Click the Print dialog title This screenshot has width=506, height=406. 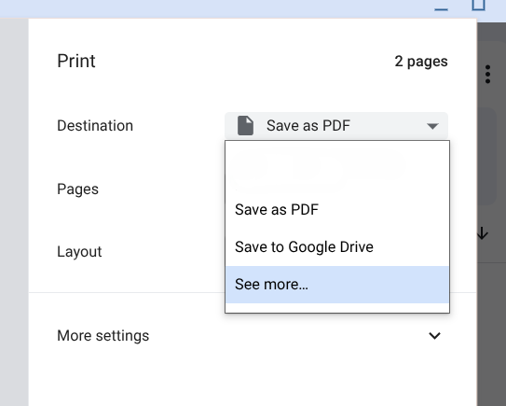click(76, 61)
